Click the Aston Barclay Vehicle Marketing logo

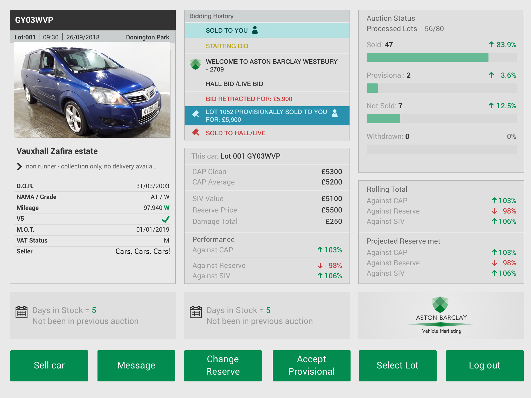[441, 315]
